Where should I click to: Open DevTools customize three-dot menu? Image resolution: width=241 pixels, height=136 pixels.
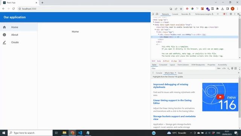click(235, 14)
